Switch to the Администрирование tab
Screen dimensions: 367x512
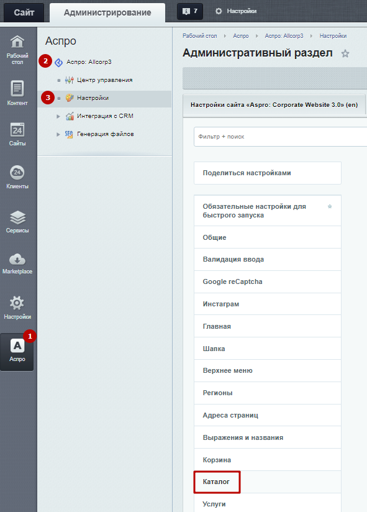(107, 12)
